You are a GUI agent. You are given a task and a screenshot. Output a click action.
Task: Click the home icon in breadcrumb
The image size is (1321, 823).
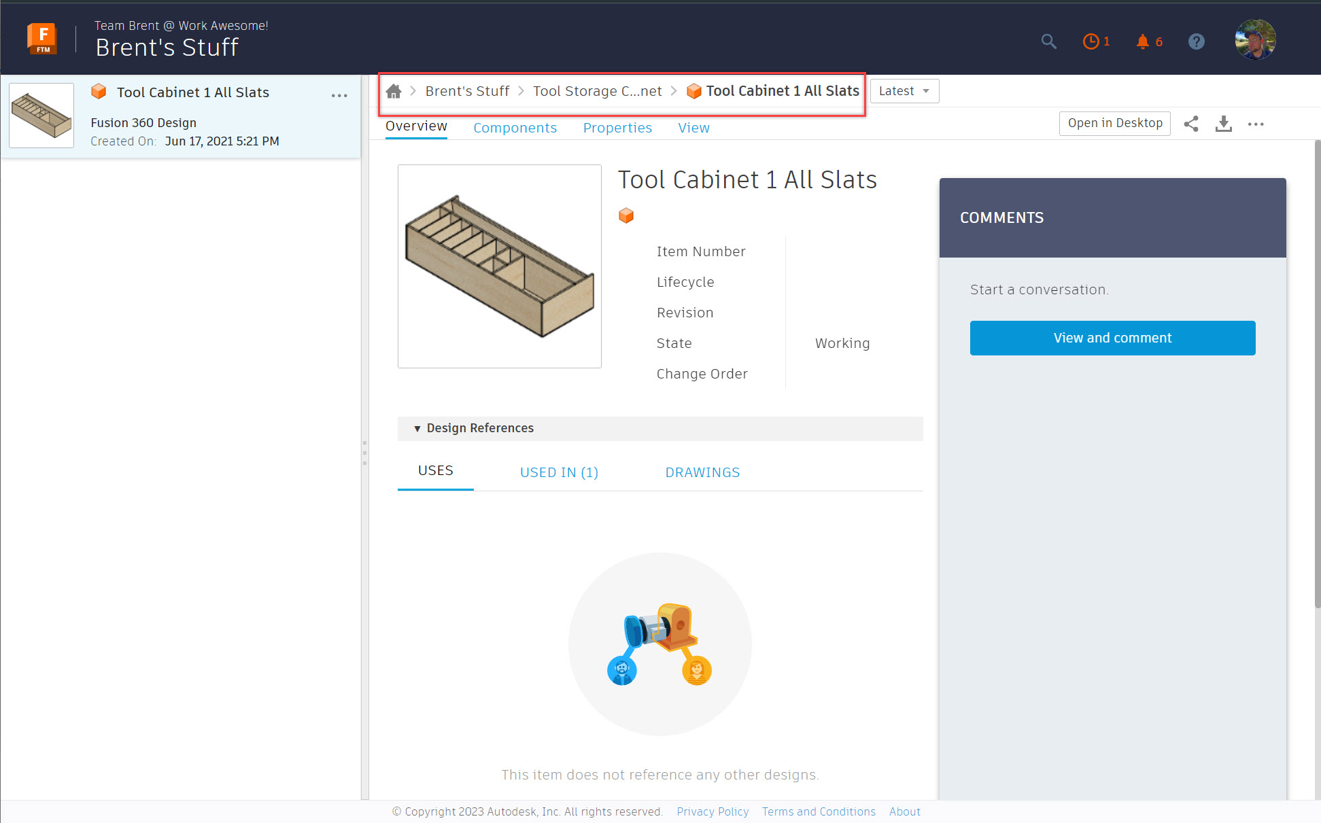click(x=394, y=90)
